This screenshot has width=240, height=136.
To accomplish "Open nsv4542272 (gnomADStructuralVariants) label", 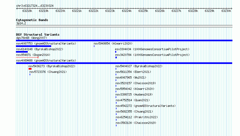I will coord(146,106).
